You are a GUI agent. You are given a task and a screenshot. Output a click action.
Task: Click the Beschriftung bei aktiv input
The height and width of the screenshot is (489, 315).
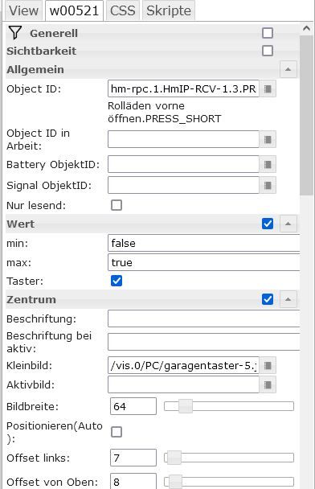pyautogui.click(x=204, y=342)
